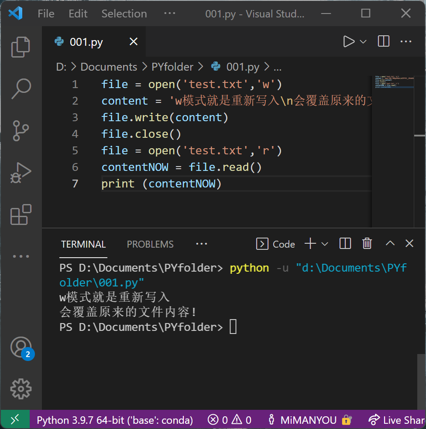Open the Search view icon

[x=21, y=89]
